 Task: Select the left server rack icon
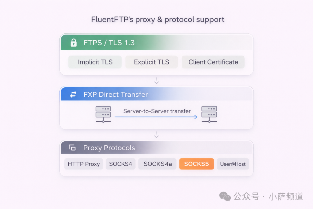tap(103, 114)
